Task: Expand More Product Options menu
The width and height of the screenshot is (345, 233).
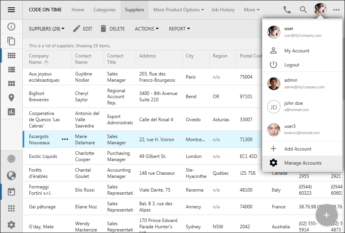Action: point(179,10)
